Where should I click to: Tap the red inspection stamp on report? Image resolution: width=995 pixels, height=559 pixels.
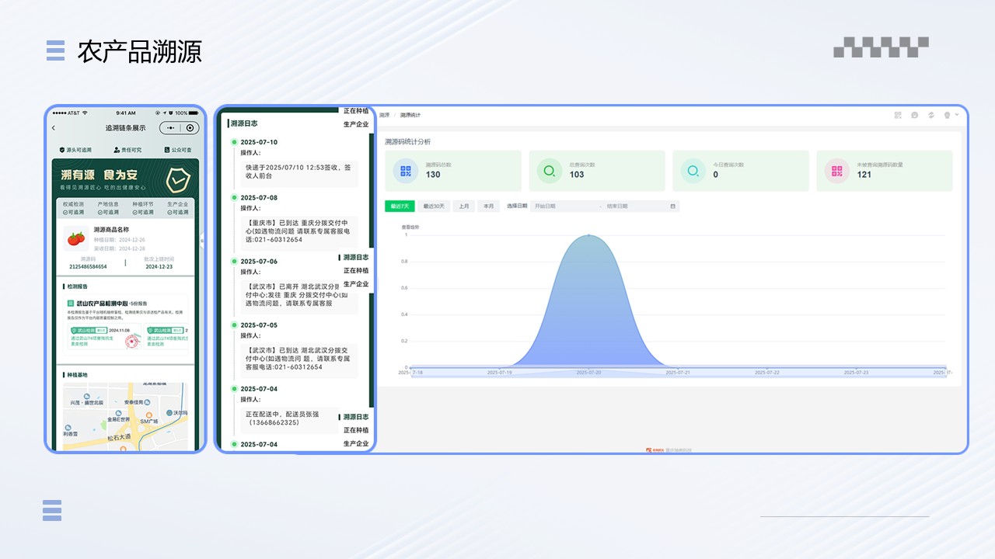(131, 340)
